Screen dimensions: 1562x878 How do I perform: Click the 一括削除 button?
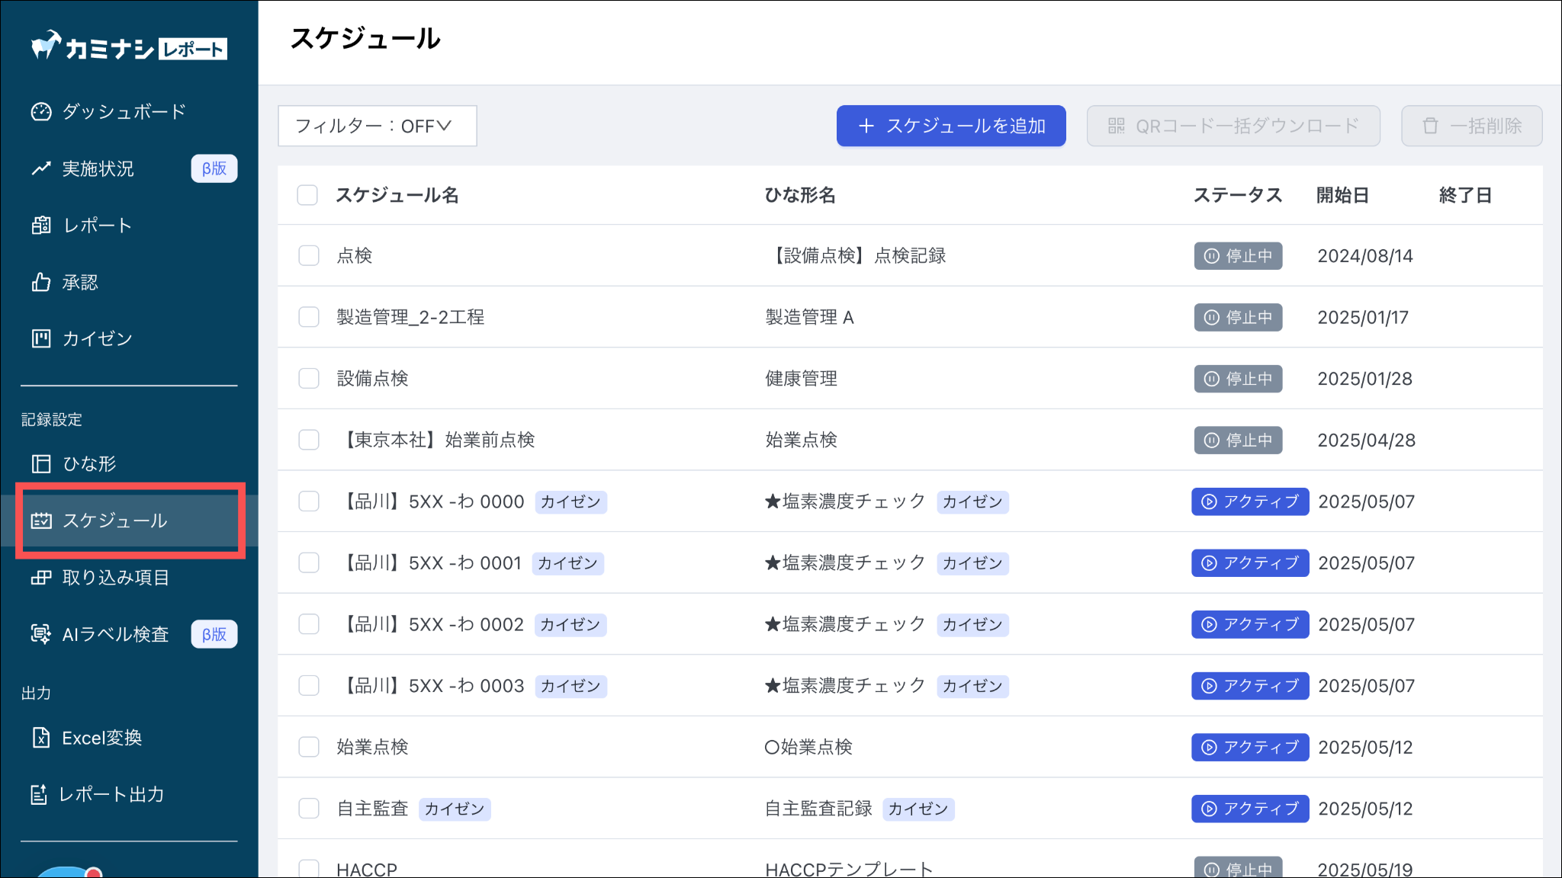click(1471, 126)
